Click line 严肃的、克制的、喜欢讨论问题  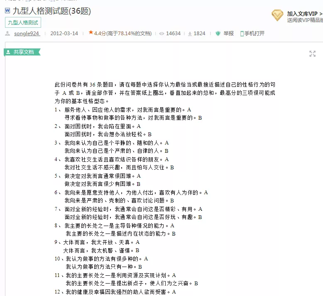click(119, 201)
